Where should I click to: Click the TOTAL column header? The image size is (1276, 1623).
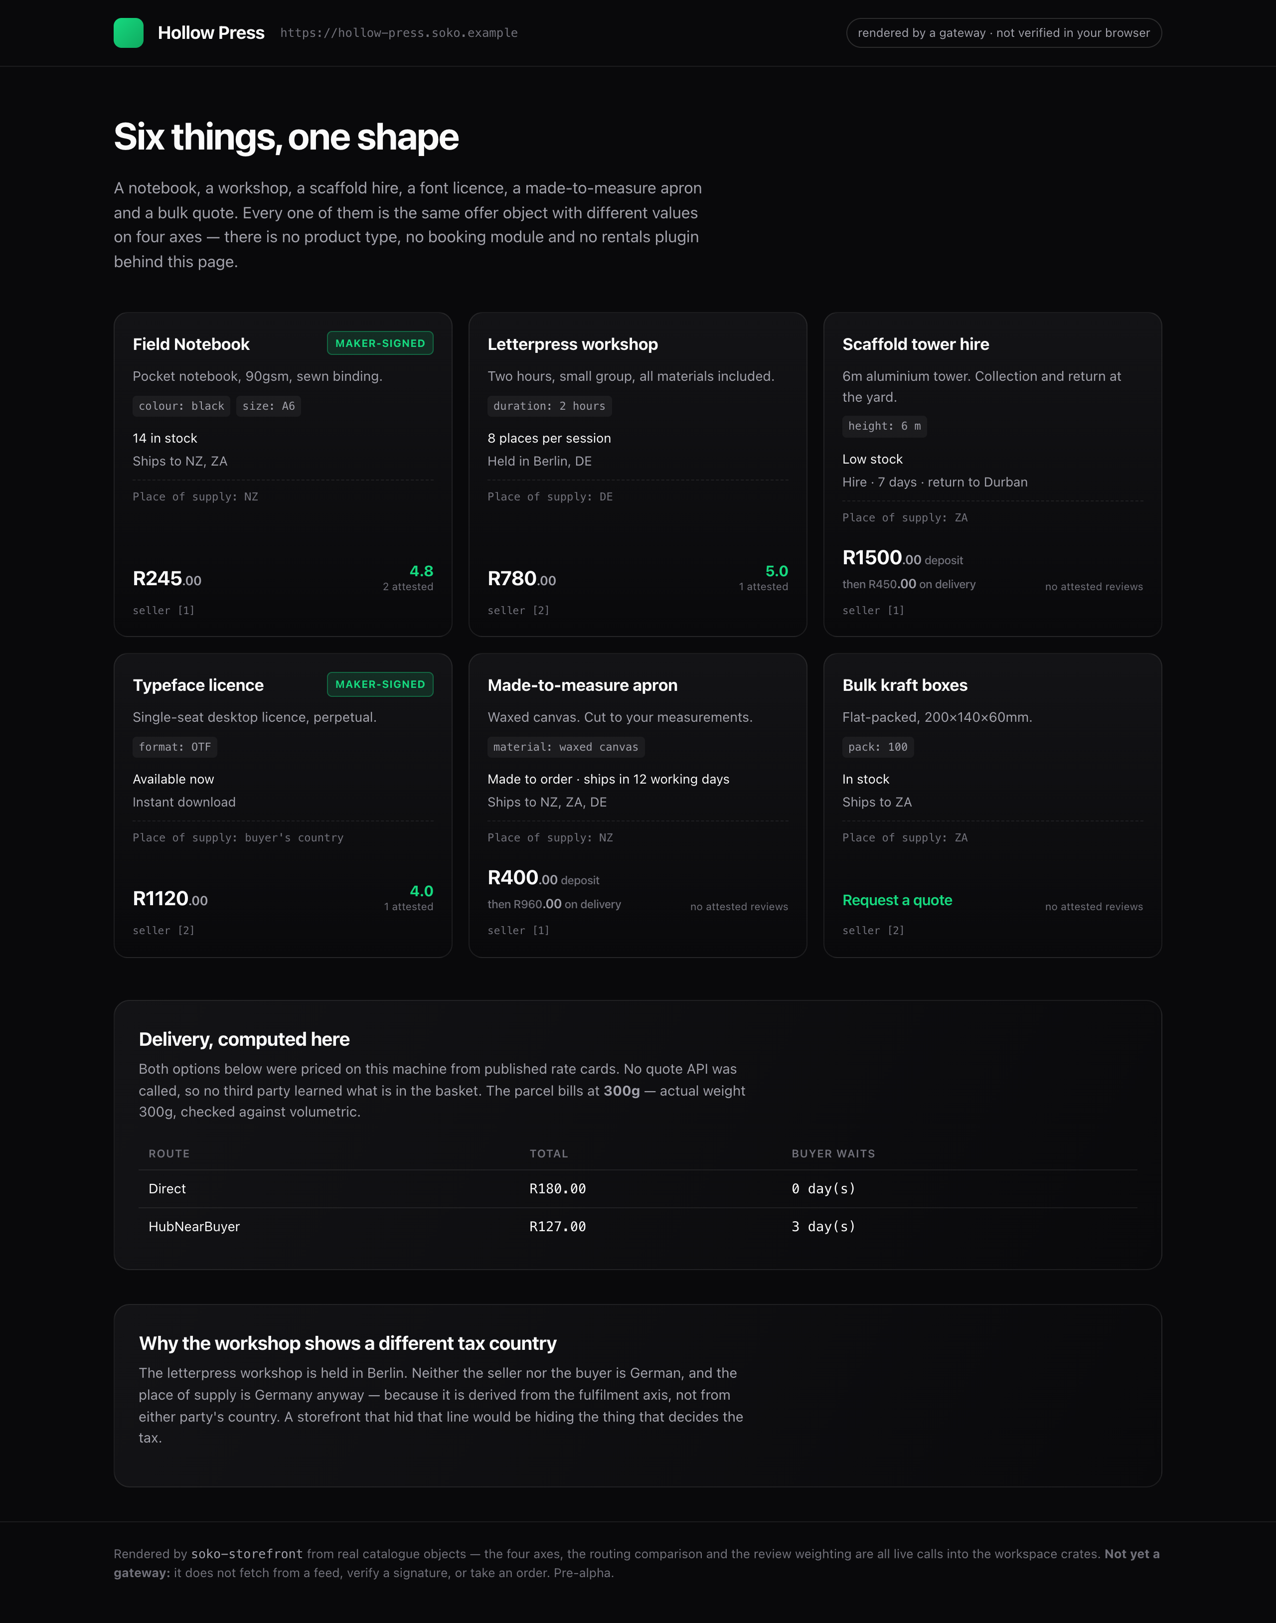[548, 1154]
